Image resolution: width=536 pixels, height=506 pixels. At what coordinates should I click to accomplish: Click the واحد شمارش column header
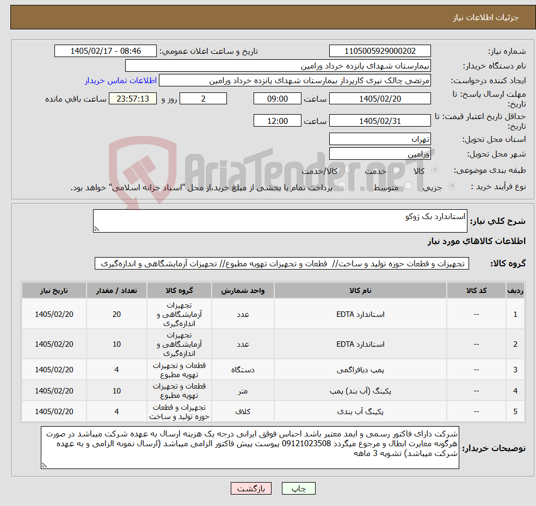pyautogui.click(x=243, y=291)
